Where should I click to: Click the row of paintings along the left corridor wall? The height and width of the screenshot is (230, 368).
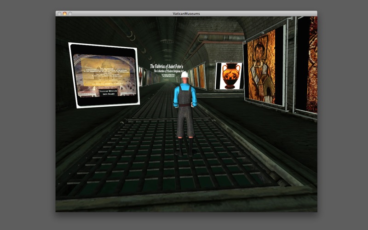point(150,76)
